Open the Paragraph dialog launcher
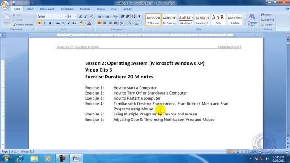 coord(141,29)
